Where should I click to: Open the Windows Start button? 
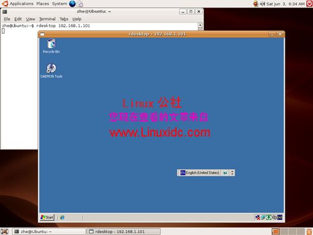pos(47,217)
